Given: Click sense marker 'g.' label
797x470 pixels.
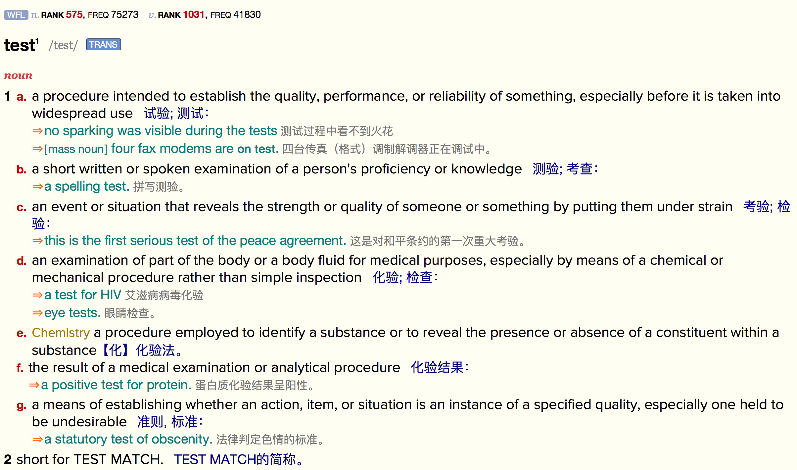Looking at the screenshot, I should point(22,405).
